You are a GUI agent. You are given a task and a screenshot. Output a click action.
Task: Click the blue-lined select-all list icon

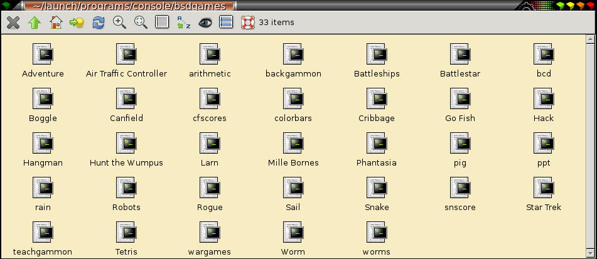pos(226,23)
